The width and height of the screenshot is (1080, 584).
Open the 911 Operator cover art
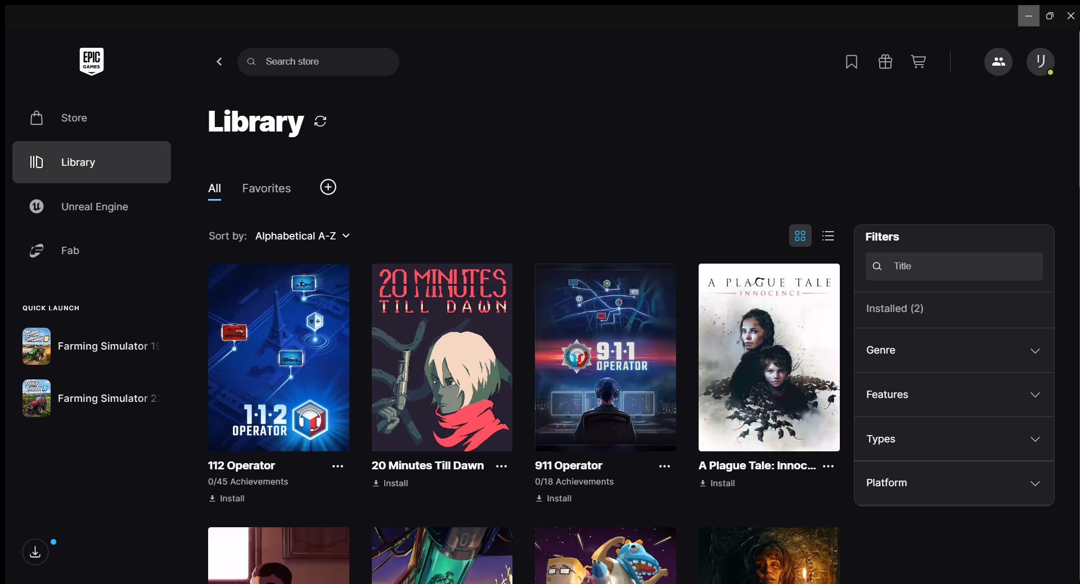pyautogui.click(x=605, y=357)
